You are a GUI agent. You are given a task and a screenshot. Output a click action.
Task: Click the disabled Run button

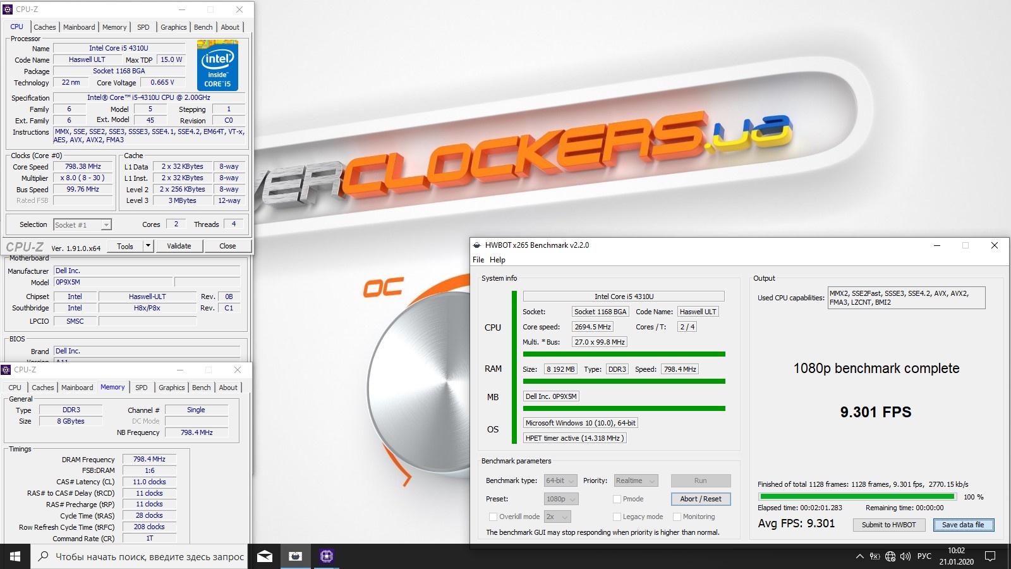click(x=701, y=480)
